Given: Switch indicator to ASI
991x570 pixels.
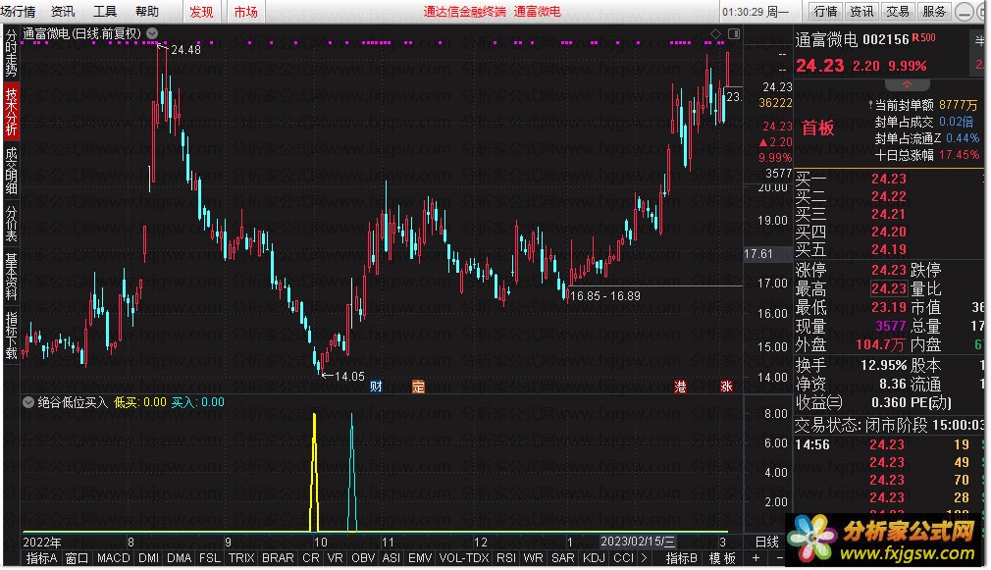Looking at the screenshot, I should (x=391, y=558).
